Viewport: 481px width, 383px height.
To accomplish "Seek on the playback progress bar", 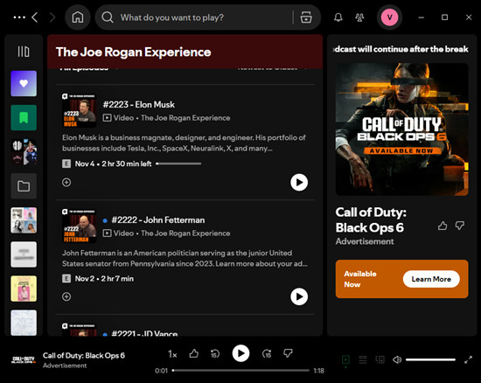I will point(240,371).
